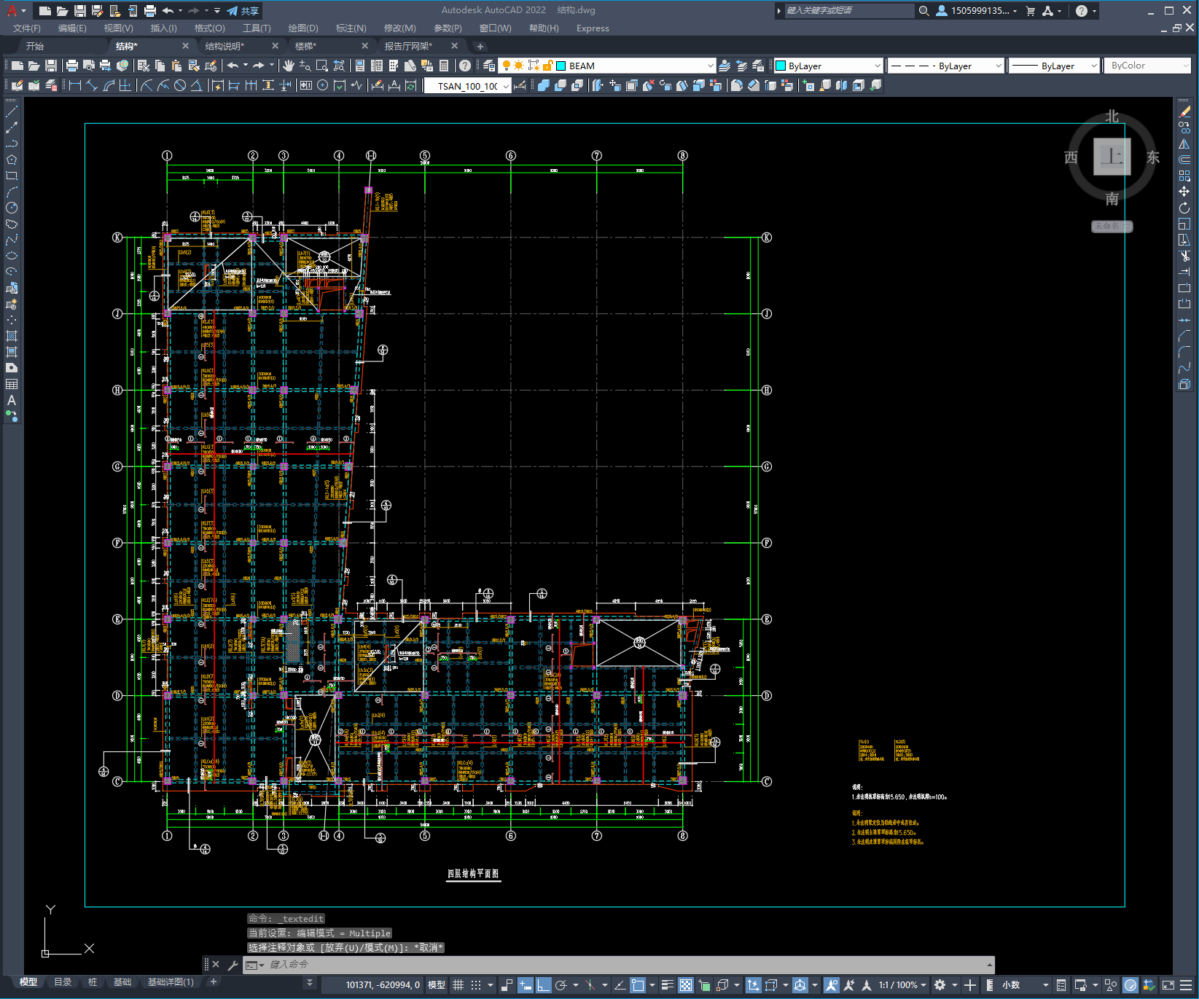Click the Plot printer icon in standard toolbar
Image resolution: width=1199 pixels, height=999 pixels.
click(x=72, y=66)
